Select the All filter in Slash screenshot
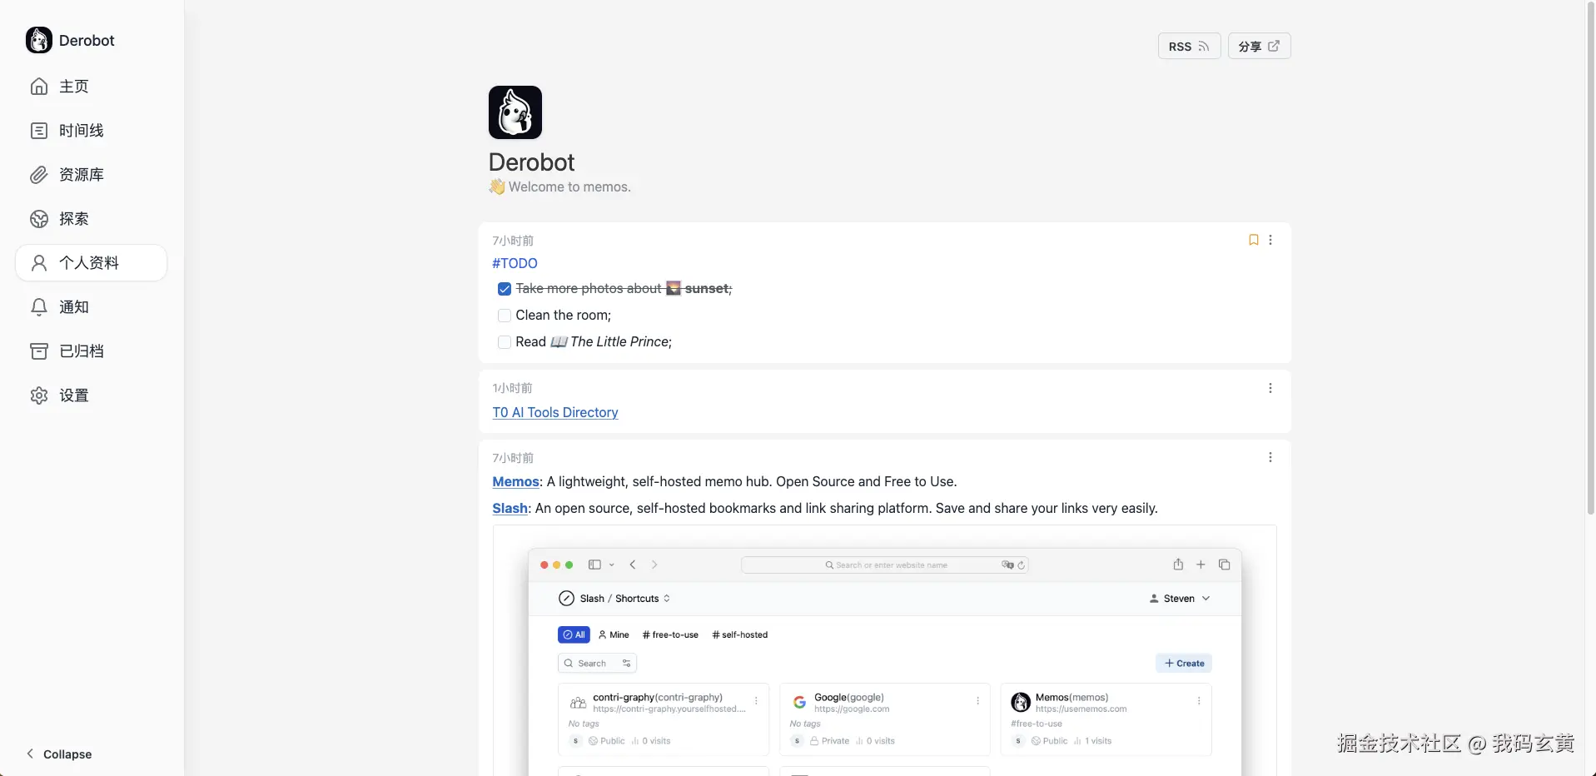The image size is (1596, 776). [574, 634]
